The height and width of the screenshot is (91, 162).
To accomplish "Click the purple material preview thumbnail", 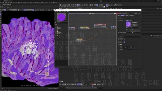I will (62, 17).
